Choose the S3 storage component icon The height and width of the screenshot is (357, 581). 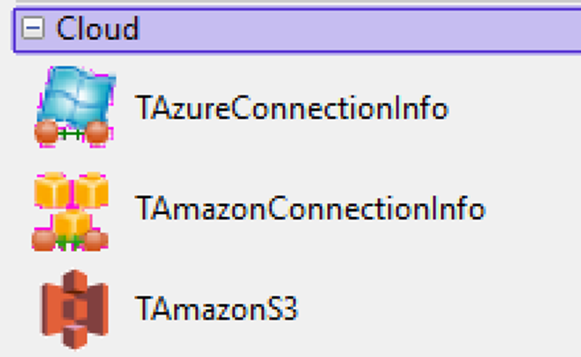click(75, 310)
